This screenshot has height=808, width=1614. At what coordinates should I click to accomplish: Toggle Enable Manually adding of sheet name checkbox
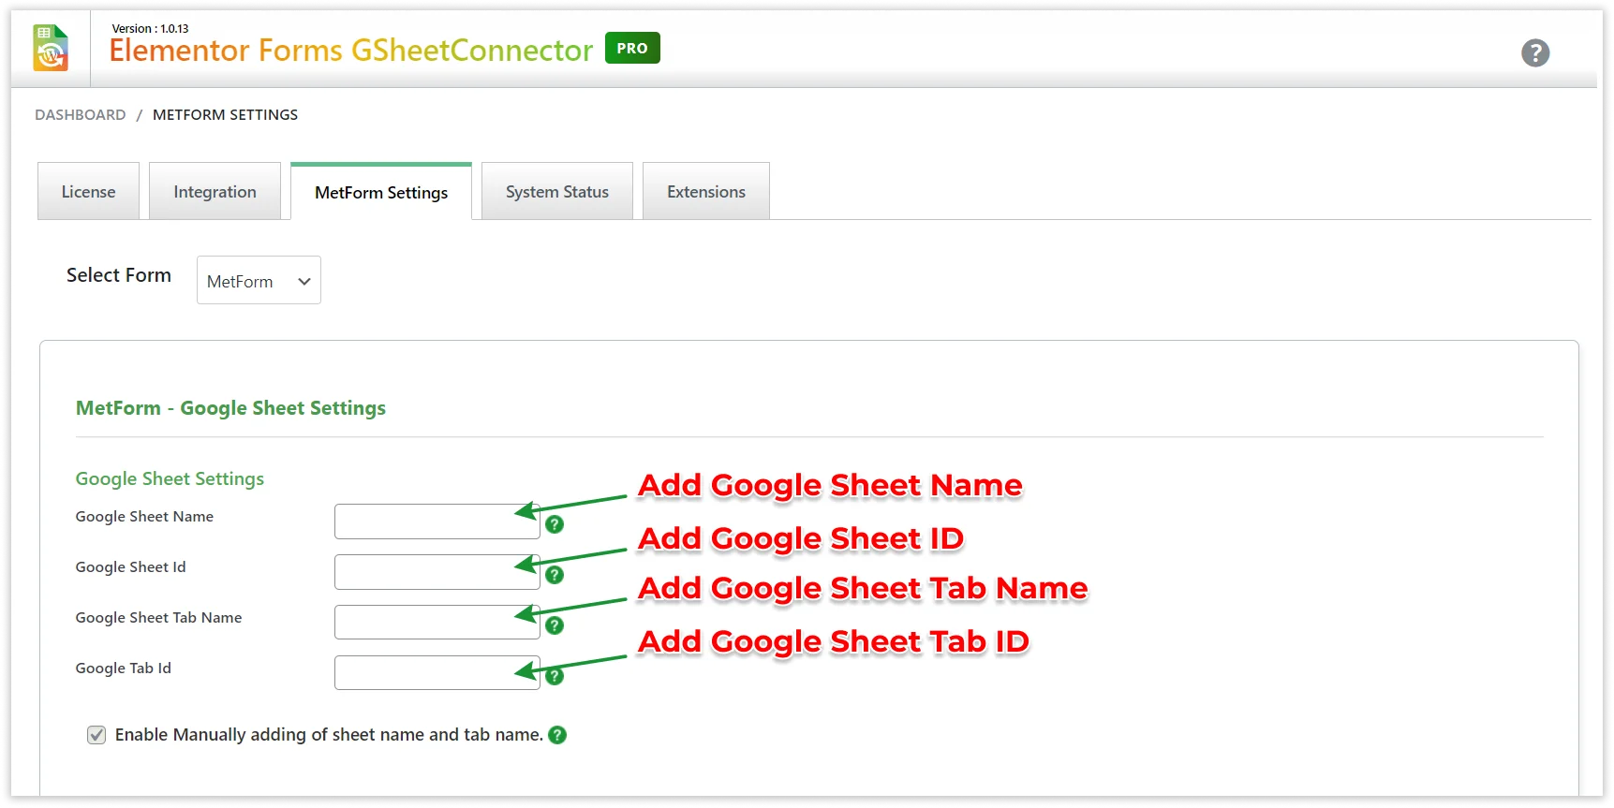[96, 735]
